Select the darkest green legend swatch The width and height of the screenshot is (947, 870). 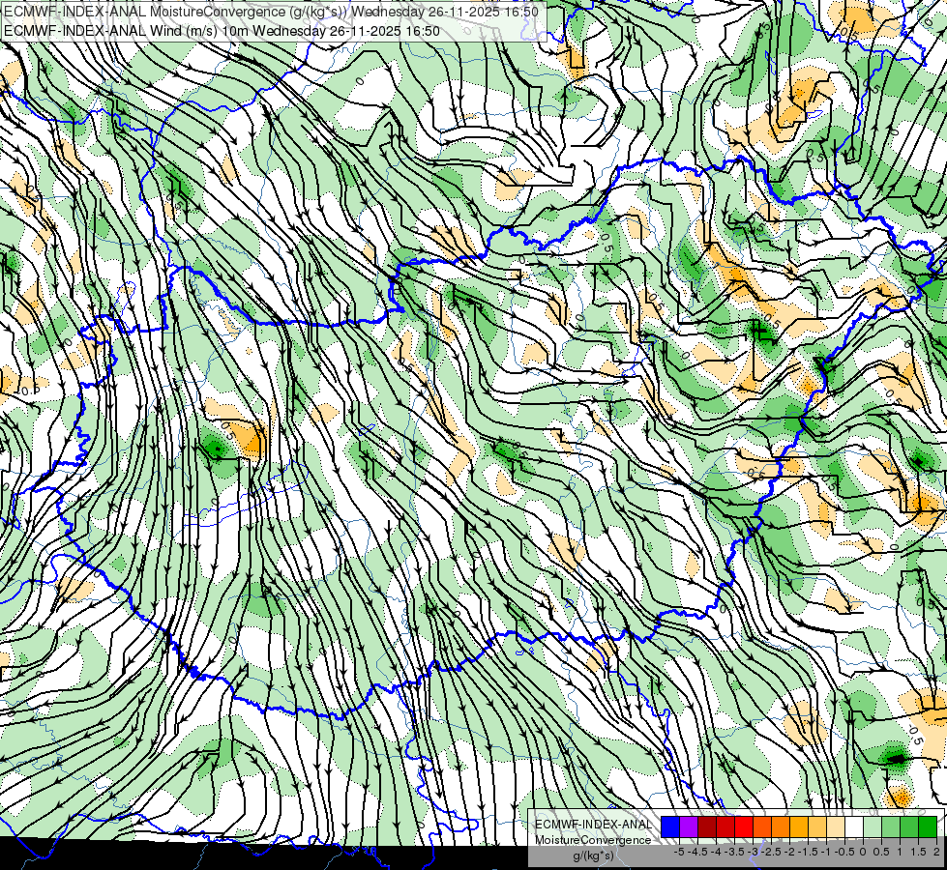tap(928, 826)
